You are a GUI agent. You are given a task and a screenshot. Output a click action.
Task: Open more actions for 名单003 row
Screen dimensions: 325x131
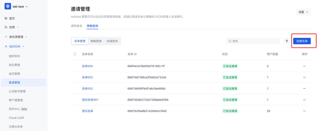tap(304, 77)
